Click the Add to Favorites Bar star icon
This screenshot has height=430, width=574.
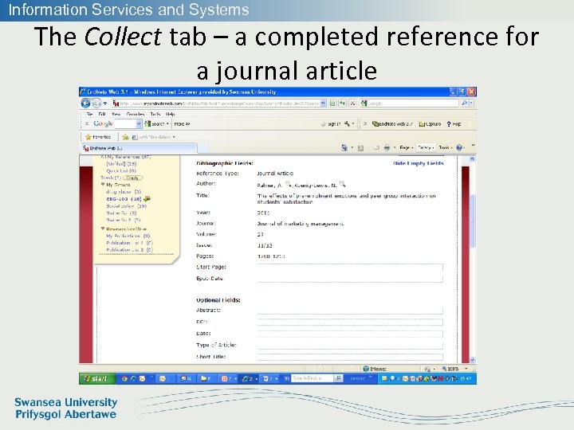coord(125,137)
